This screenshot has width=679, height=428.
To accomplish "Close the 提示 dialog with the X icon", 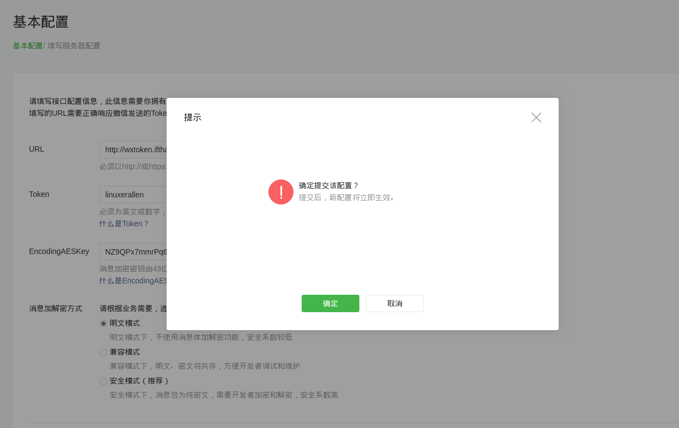I will click(x=536, y=117).
